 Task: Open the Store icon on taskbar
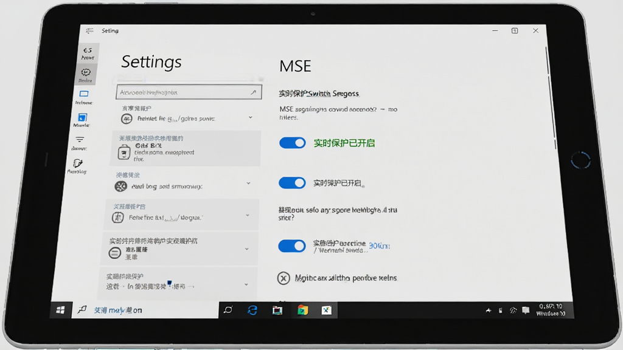point(302,311)
